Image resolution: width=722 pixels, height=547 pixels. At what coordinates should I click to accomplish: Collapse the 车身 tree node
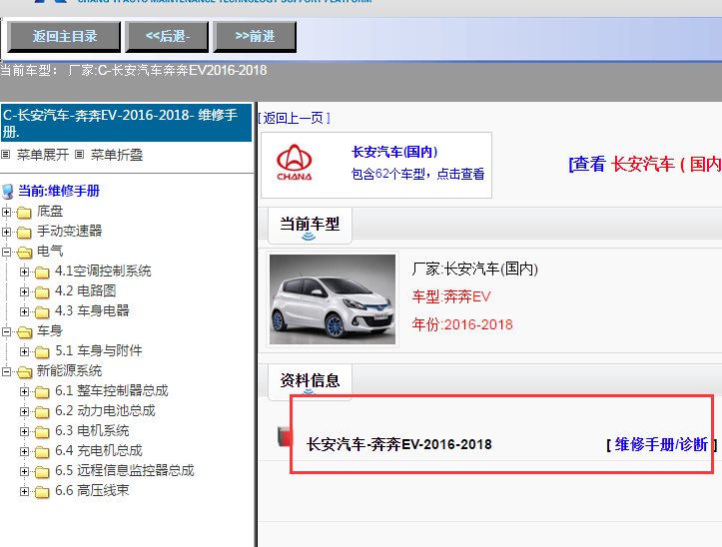[x=6, y=331]
